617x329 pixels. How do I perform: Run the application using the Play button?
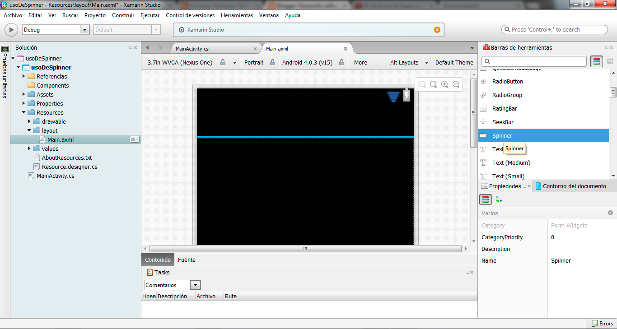point(11,29)
